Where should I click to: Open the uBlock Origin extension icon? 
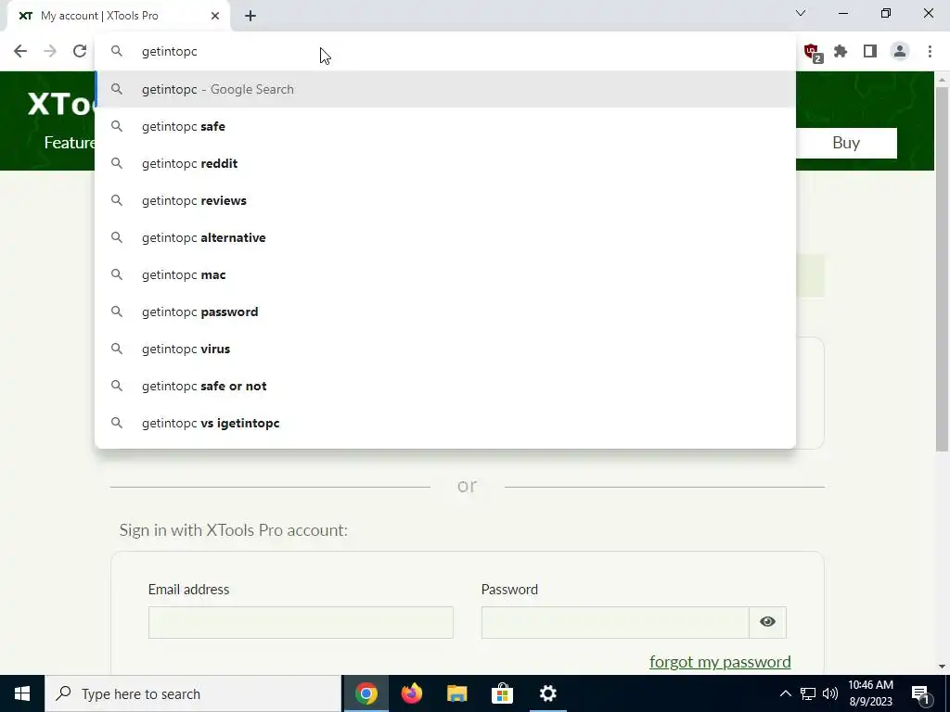click(x=813, y=52)
